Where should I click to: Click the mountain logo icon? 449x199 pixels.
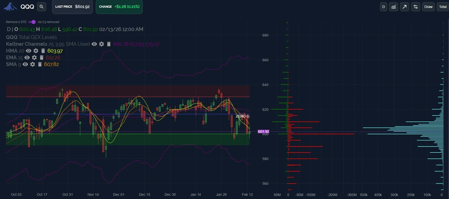pos(10,7)
